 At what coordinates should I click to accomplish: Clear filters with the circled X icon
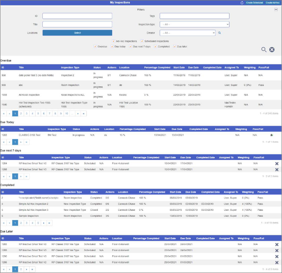click(x=272, y=50)
